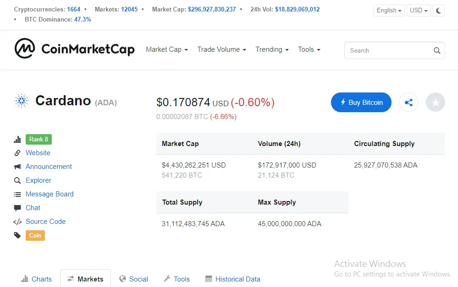Click the BTC Dominance 47.3% value
Image resolution: width=458 pixels, height=287 pixels.
click(83, 19)
